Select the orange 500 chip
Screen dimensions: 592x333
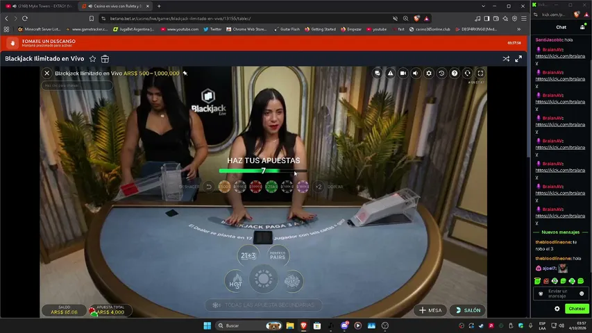tap(224, 187)
